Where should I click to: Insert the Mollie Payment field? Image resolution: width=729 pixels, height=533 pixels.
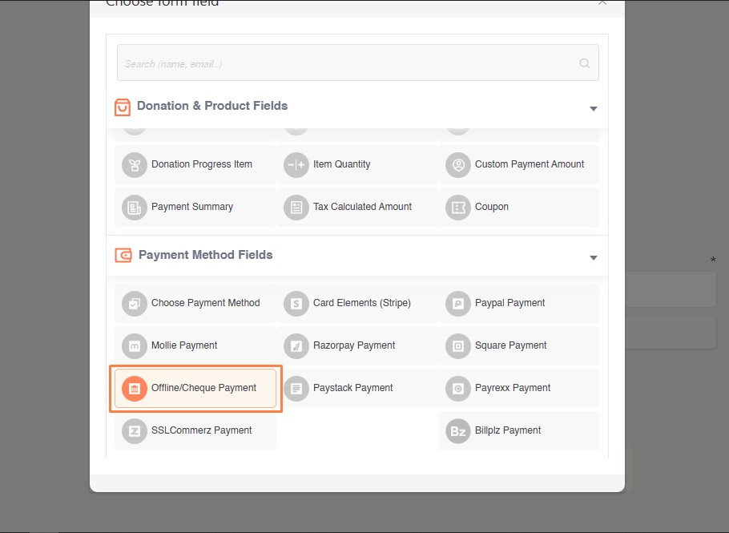pos(195,346)
